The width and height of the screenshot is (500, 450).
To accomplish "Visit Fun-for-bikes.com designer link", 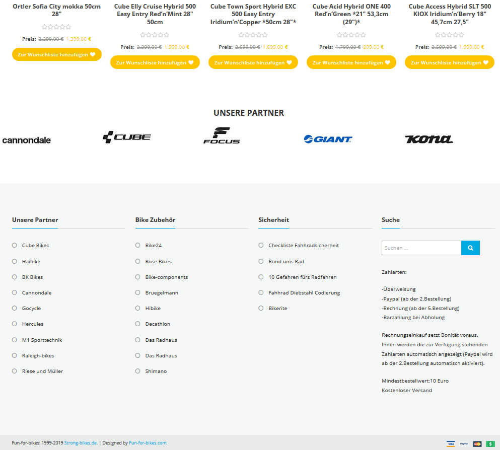I will [148, 442].
